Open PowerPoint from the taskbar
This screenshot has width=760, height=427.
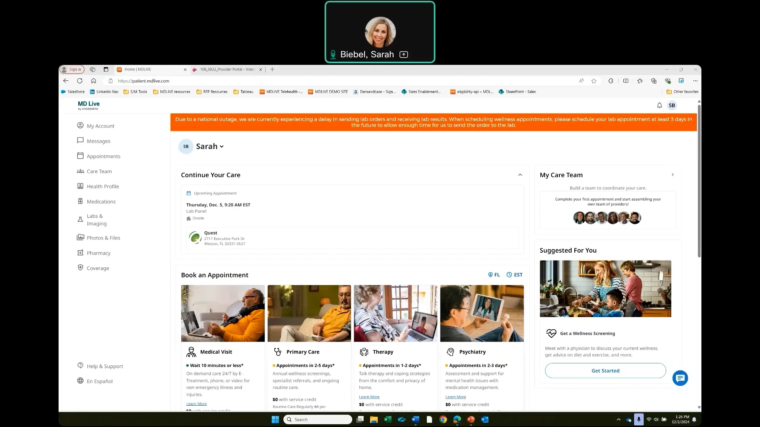(x=471, y=419)
